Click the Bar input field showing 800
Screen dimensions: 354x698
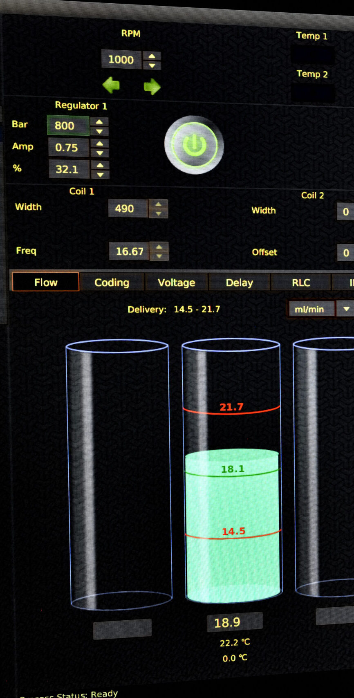point(68,126)
